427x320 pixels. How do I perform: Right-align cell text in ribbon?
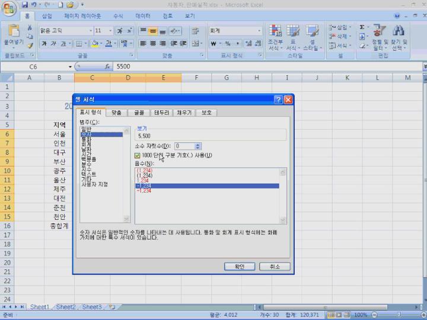[162, 43]
